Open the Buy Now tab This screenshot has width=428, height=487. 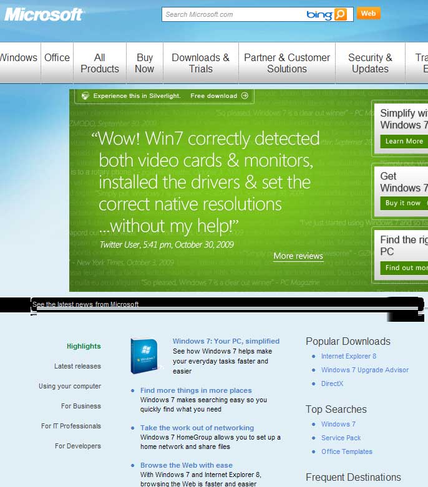[144, 63]
